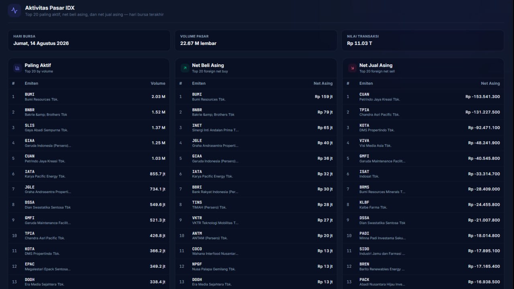Viewport: 514px width, 289px height.
Task: Select BRMS Bumi Resources Minerals row
Action: (x=423, y=189)
